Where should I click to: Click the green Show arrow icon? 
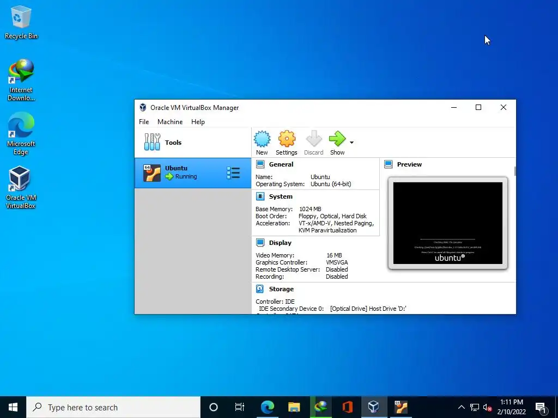337,139
